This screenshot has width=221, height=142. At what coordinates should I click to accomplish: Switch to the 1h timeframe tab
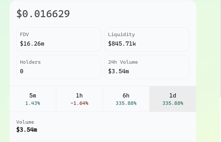tap(79, 99)
